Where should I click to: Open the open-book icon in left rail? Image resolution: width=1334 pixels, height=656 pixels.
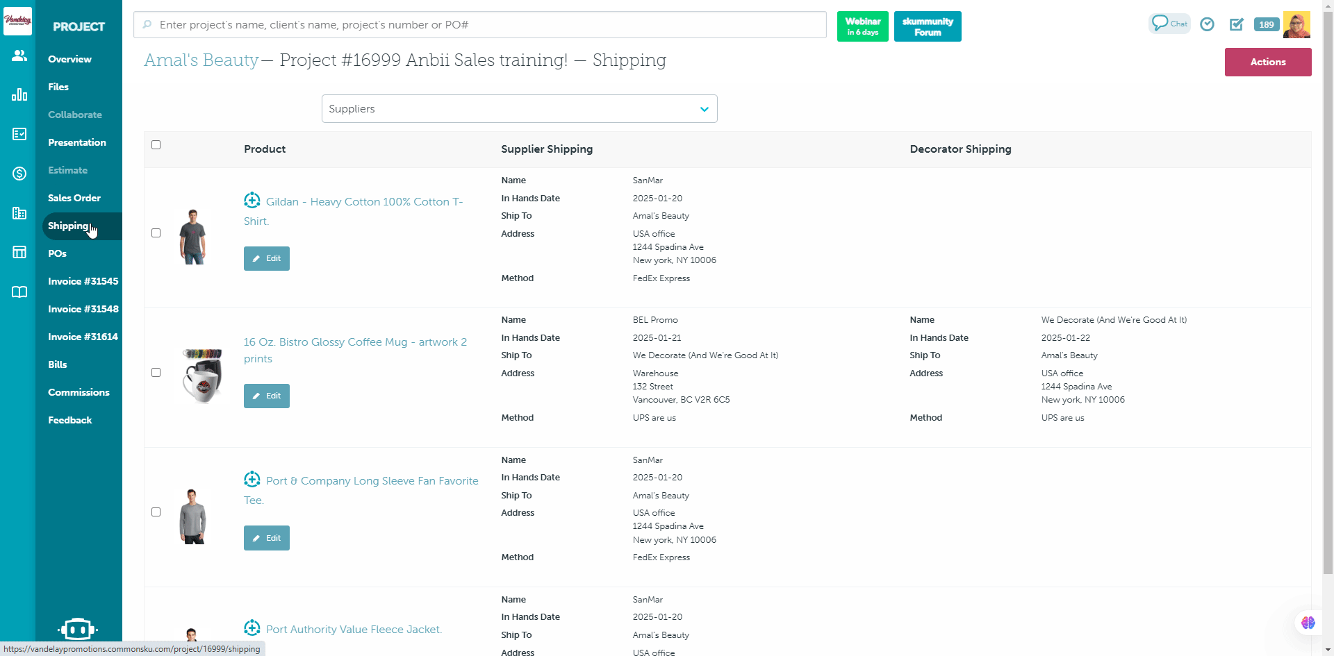pyautogui.click(x=19, y=292)
